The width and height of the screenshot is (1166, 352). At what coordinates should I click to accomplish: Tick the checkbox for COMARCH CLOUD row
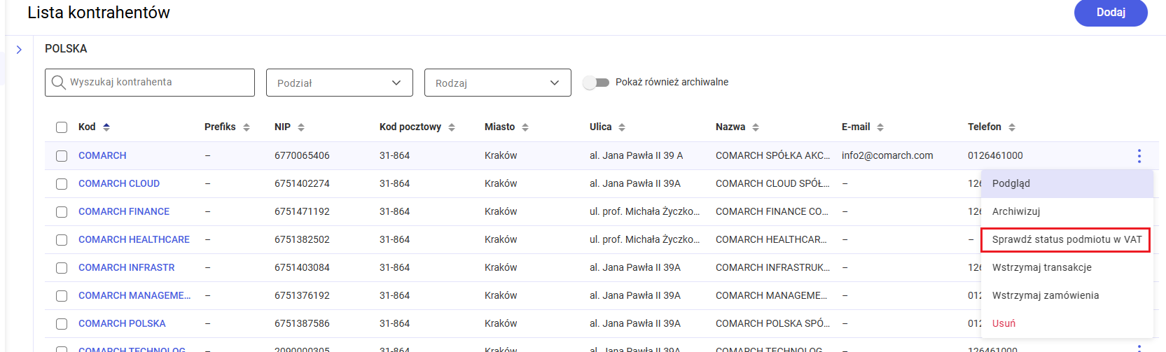pos(62,184)
